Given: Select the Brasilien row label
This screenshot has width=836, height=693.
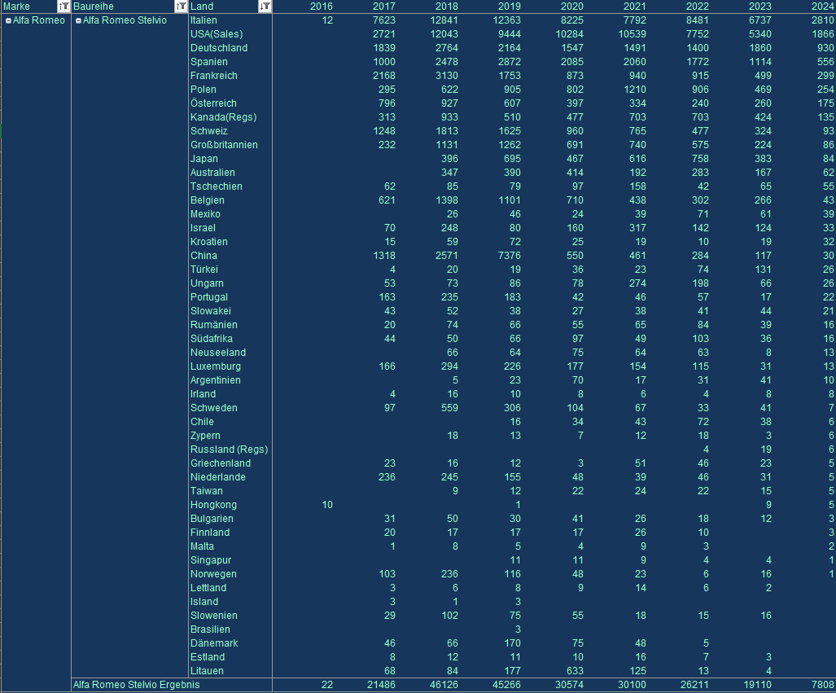Looking at the screenshot, I should [x=210, y=629].
